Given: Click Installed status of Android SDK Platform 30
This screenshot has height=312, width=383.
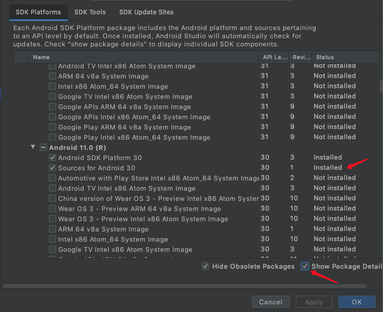Looking at the screenshot, I should coord(328,157).
